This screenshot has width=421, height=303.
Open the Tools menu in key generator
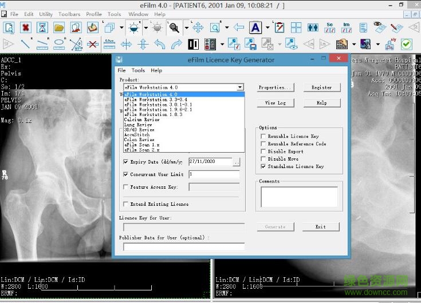point(138,70)
